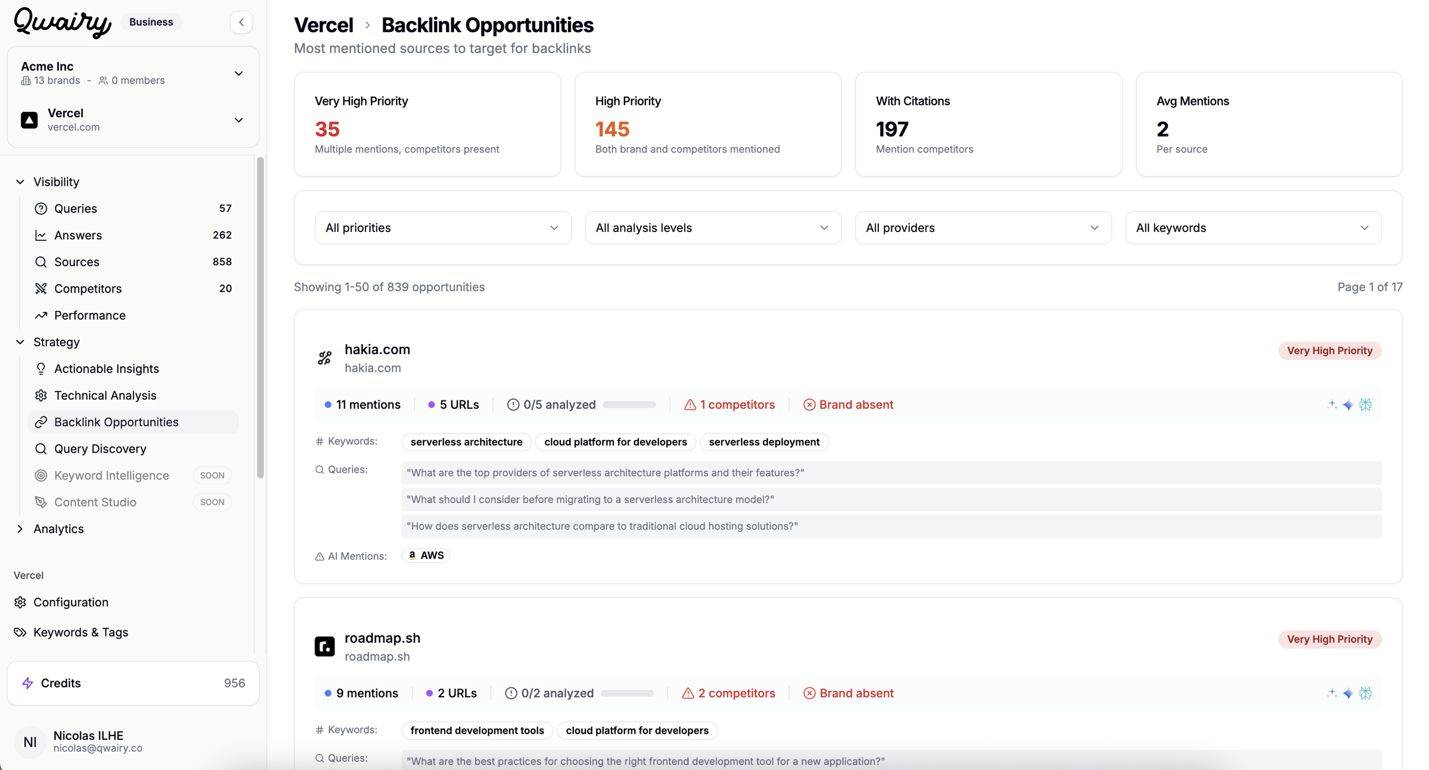Click hakia.com four-point star provider icon

tap(1348, 405)
